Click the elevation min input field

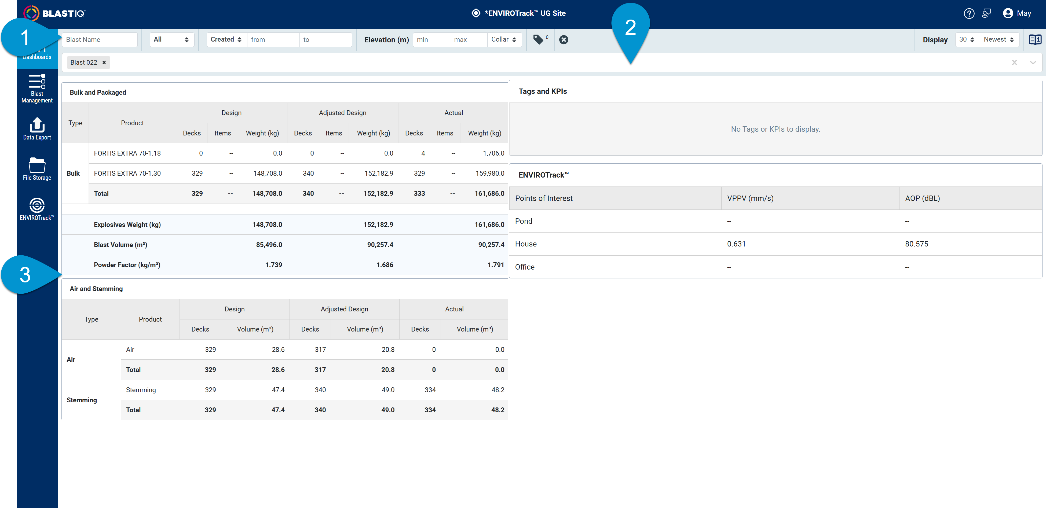point(431,39)
